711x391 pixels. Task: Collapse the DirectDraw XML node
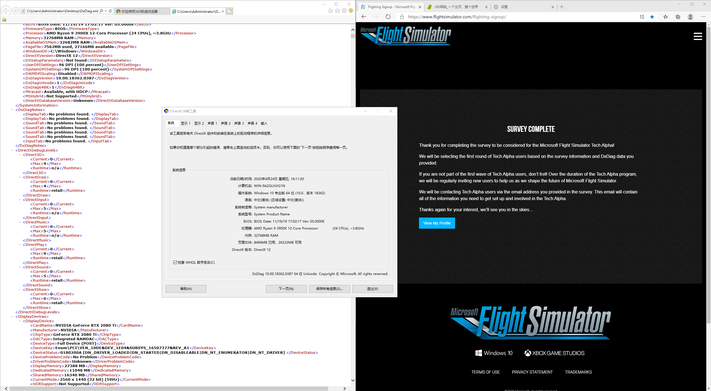(20, 177)
